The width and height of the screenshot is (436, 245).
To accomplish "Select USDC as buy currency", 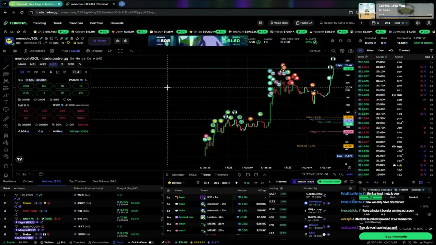I will pyautogui.click(x=42, y=80).
